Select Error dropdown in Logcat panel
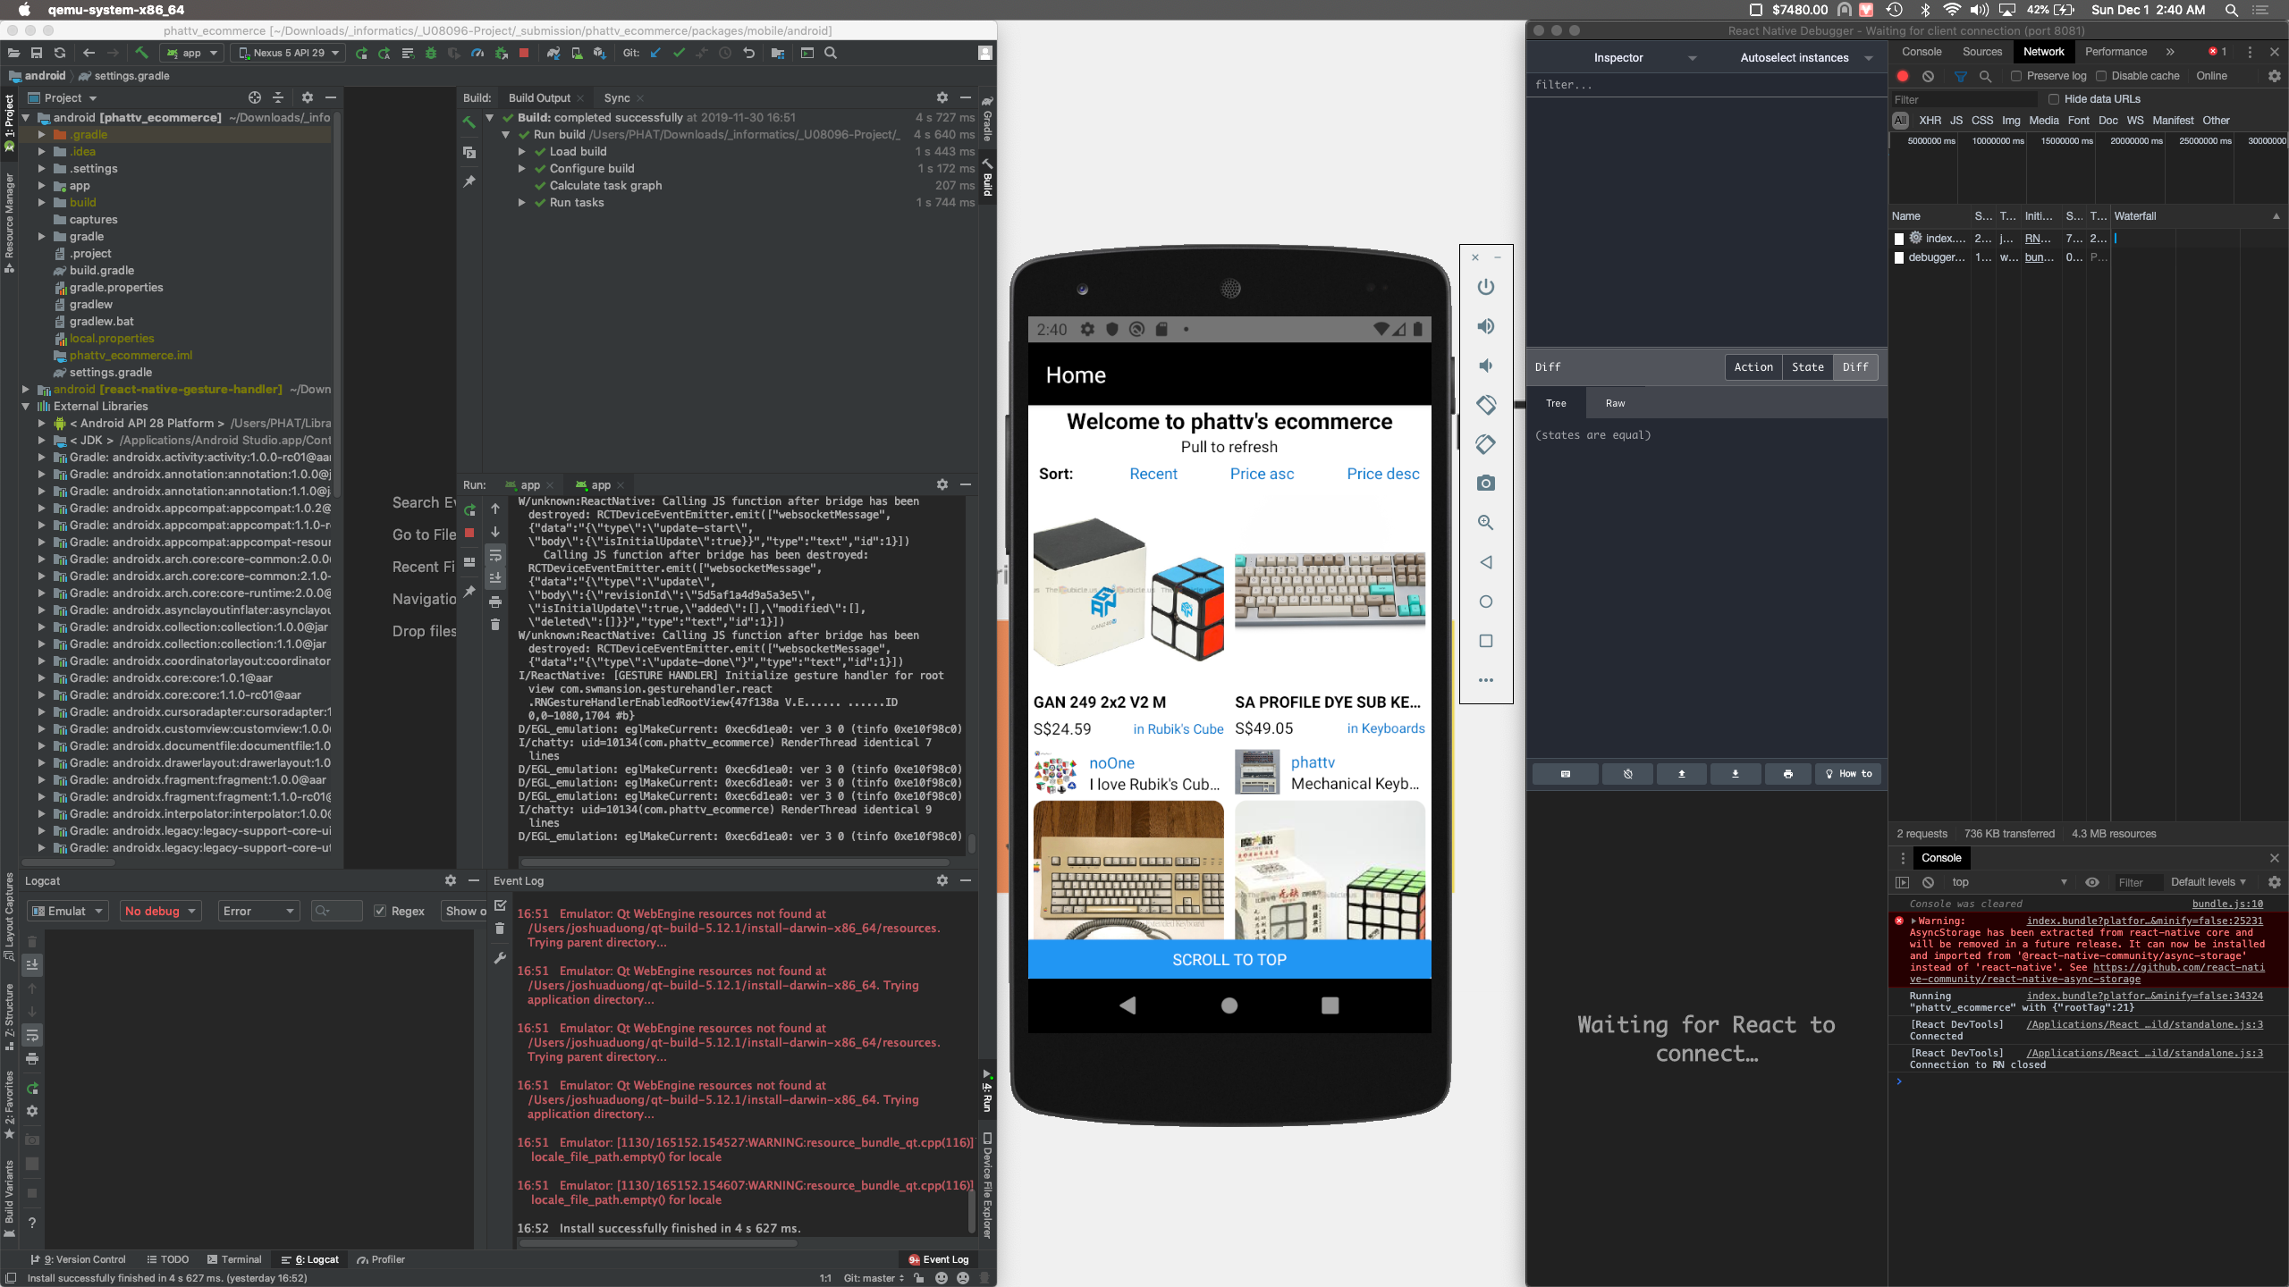Viewport: 2289px width, 1287px height. [x=255, y=910]
